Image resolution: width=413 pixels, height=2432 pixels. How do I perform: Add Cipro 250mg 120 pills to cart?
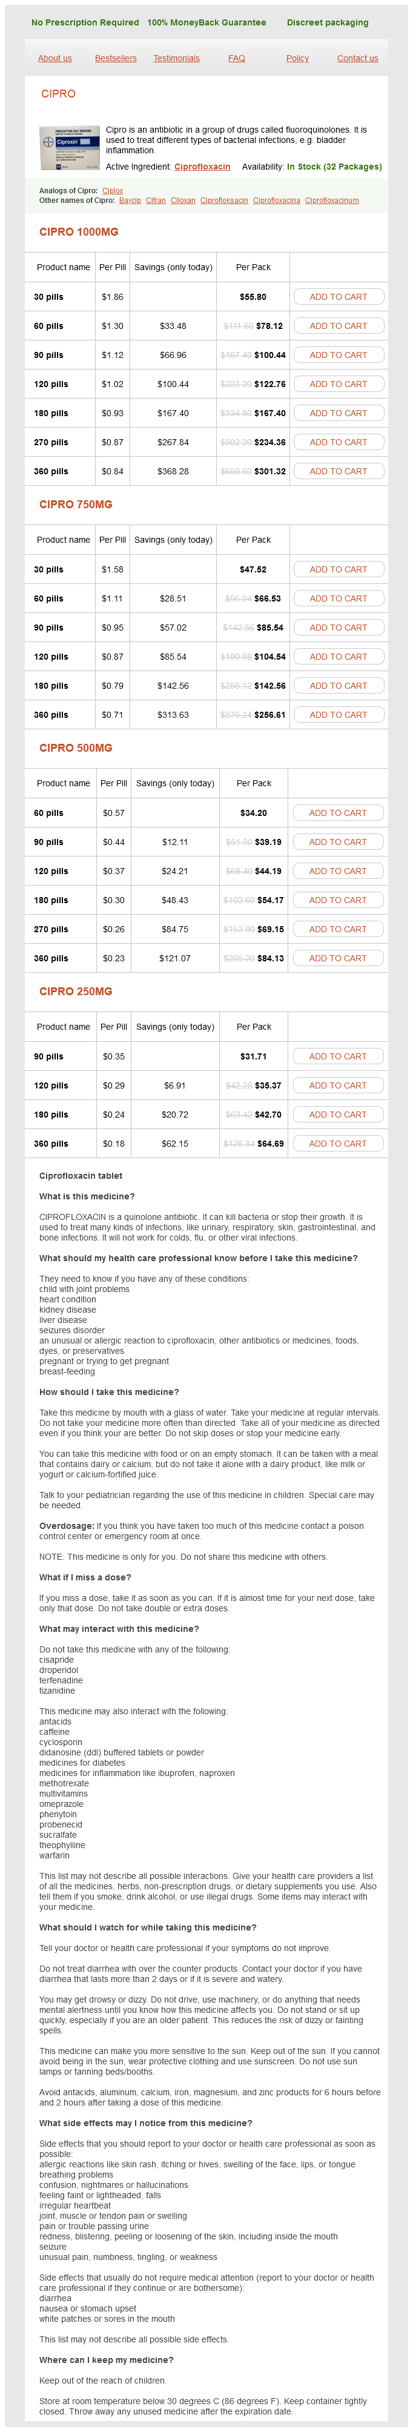[x=337, y=1085]
